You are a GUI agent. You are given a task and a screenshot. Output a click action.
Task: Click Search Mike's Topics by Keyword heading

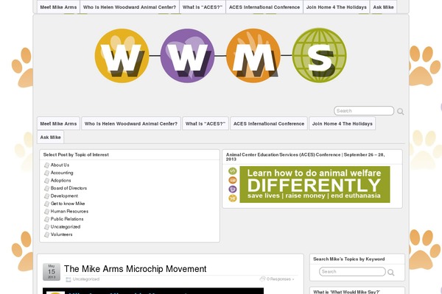[x=348, y=259]
